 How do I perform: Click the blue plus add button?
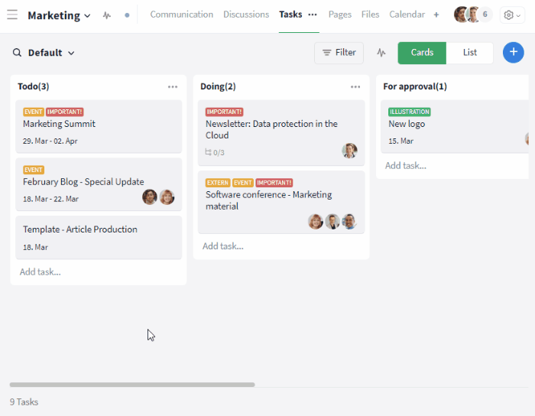514,52
